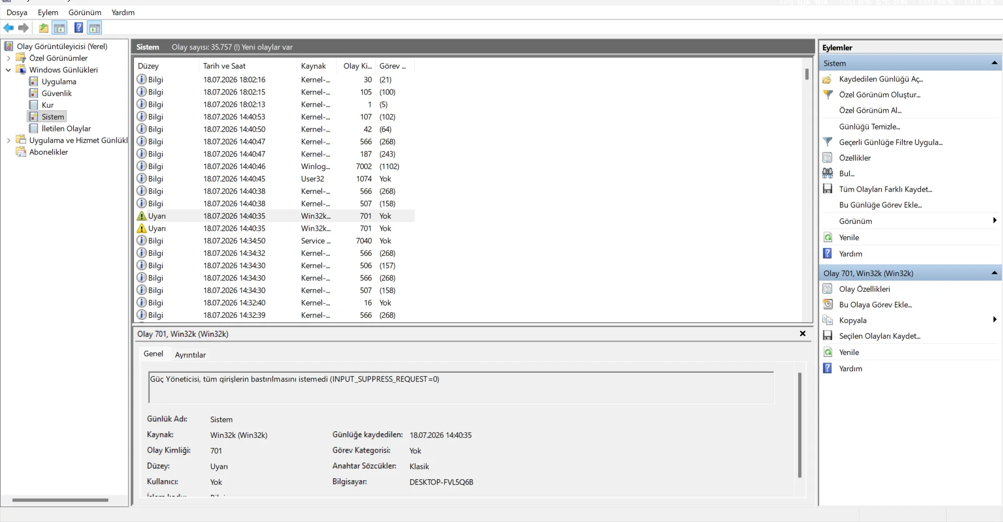Click the Yardım icon under Sistem actions

tap(827, 254)
